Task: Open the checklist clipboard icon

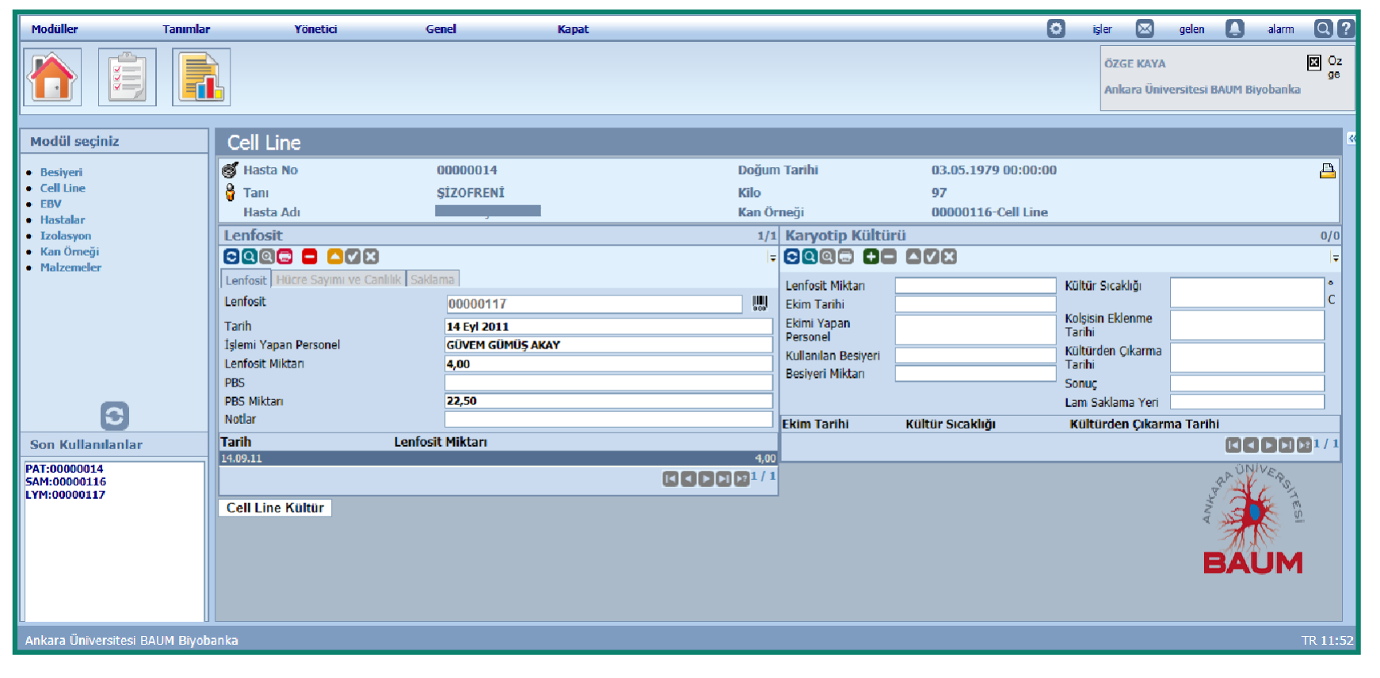Action: (127, 77)
